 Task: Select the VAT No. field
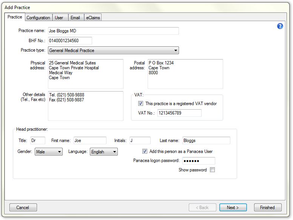tap(179, 113)
